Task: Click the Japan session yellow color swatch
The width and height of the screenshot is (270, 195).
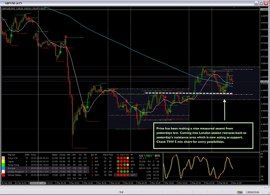Action: point(3,162)
